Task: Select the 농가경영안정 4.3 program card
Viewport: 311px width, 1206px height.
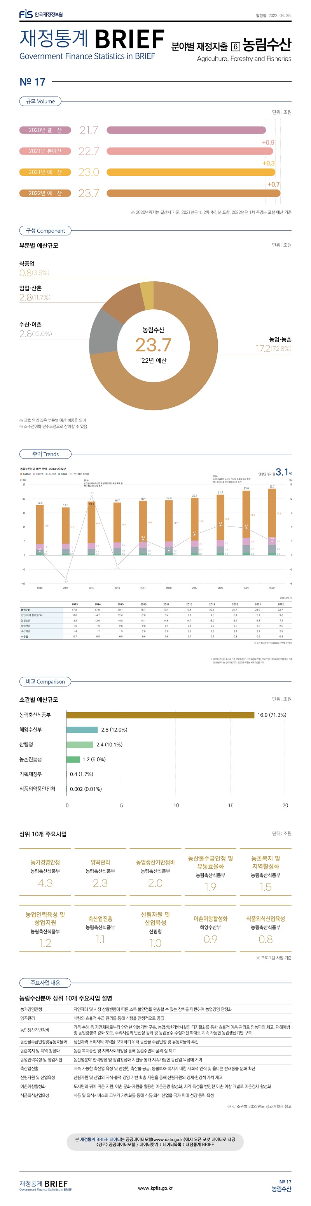Action: (45, 872)
